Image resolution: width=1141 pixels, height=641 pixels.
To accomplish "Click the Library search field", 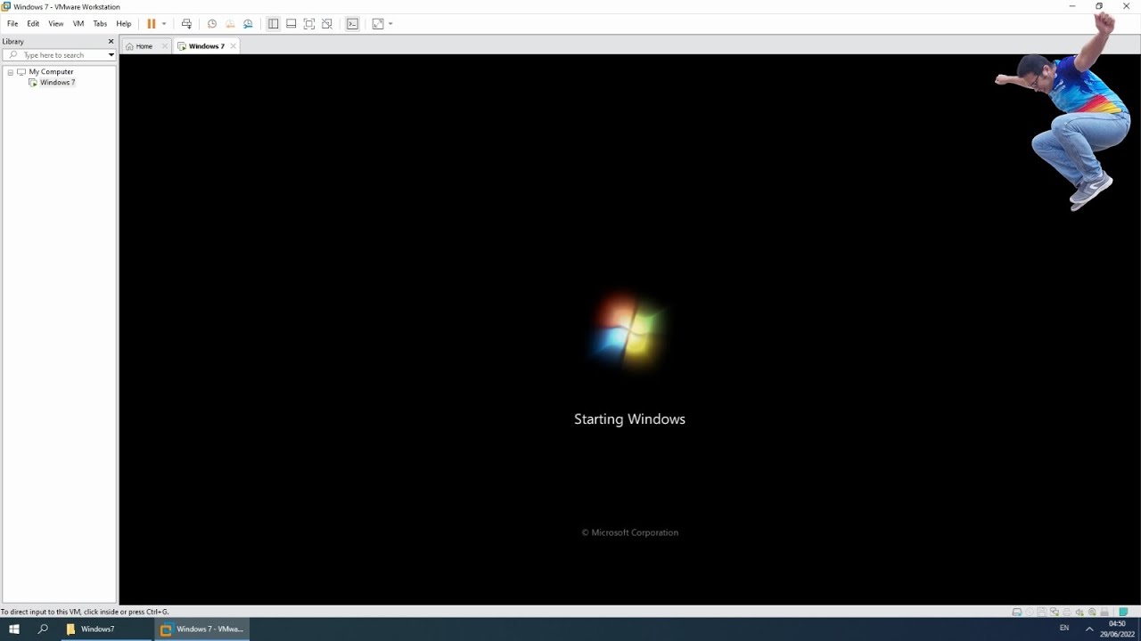I will (59, 55).
